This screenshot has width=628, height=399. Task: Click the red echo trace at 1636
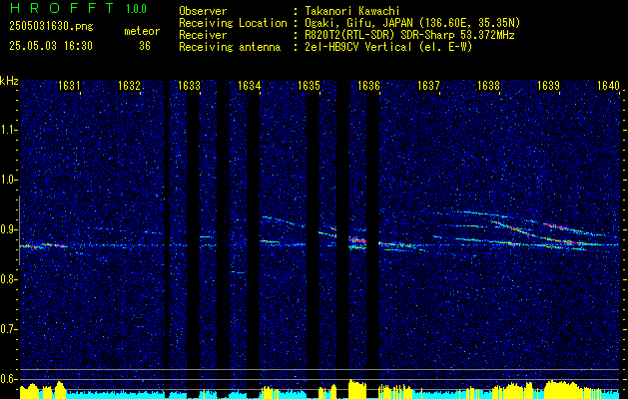[x=357, y=240]
